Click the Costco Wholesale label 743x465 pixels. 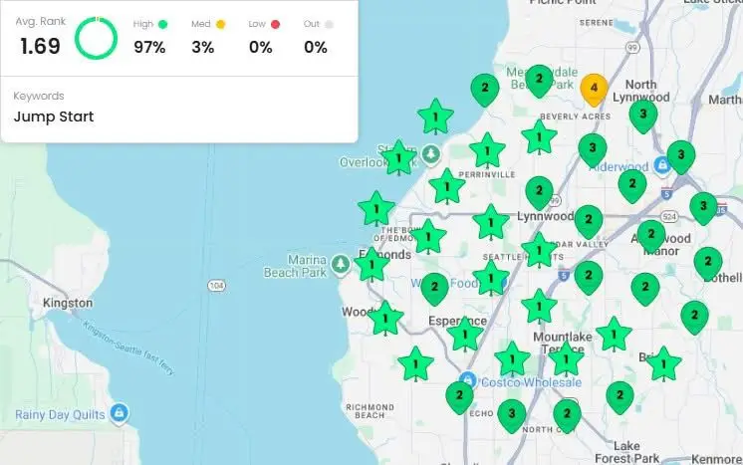coord(531,382)
